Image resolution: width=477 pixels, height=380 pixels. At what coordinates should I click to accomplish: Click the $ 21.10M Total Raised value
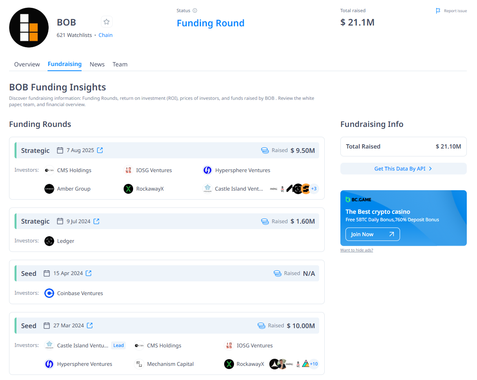pyautogui.click(x=448, y=147)
